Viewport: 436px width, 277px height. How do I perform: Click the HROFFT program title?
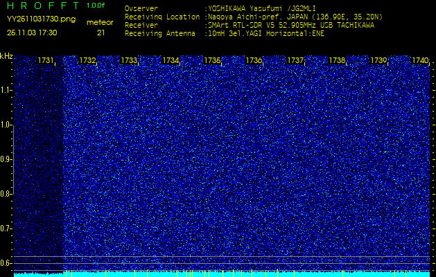click(43, 6)
